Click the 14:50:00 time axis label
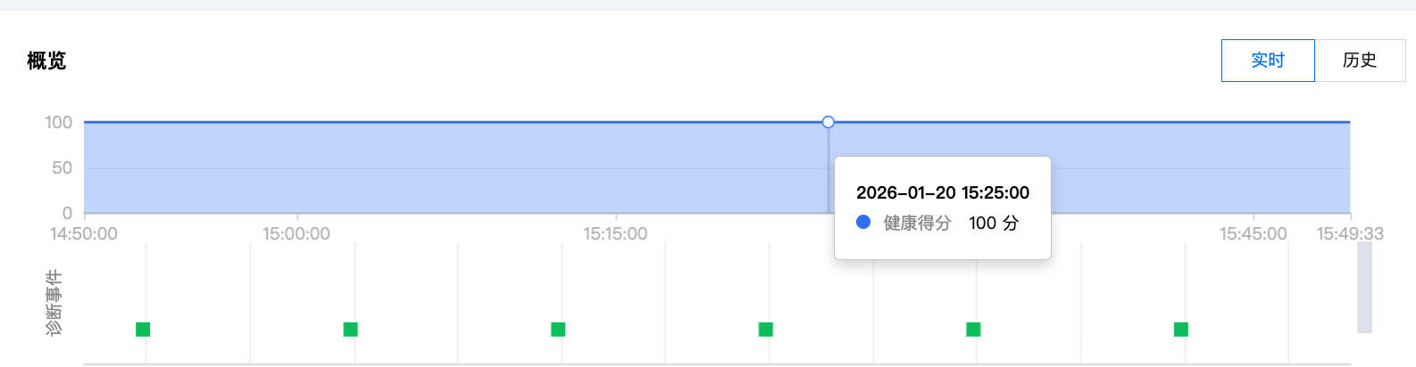Viewport: 1416px width, 367px height. [84, 234]
